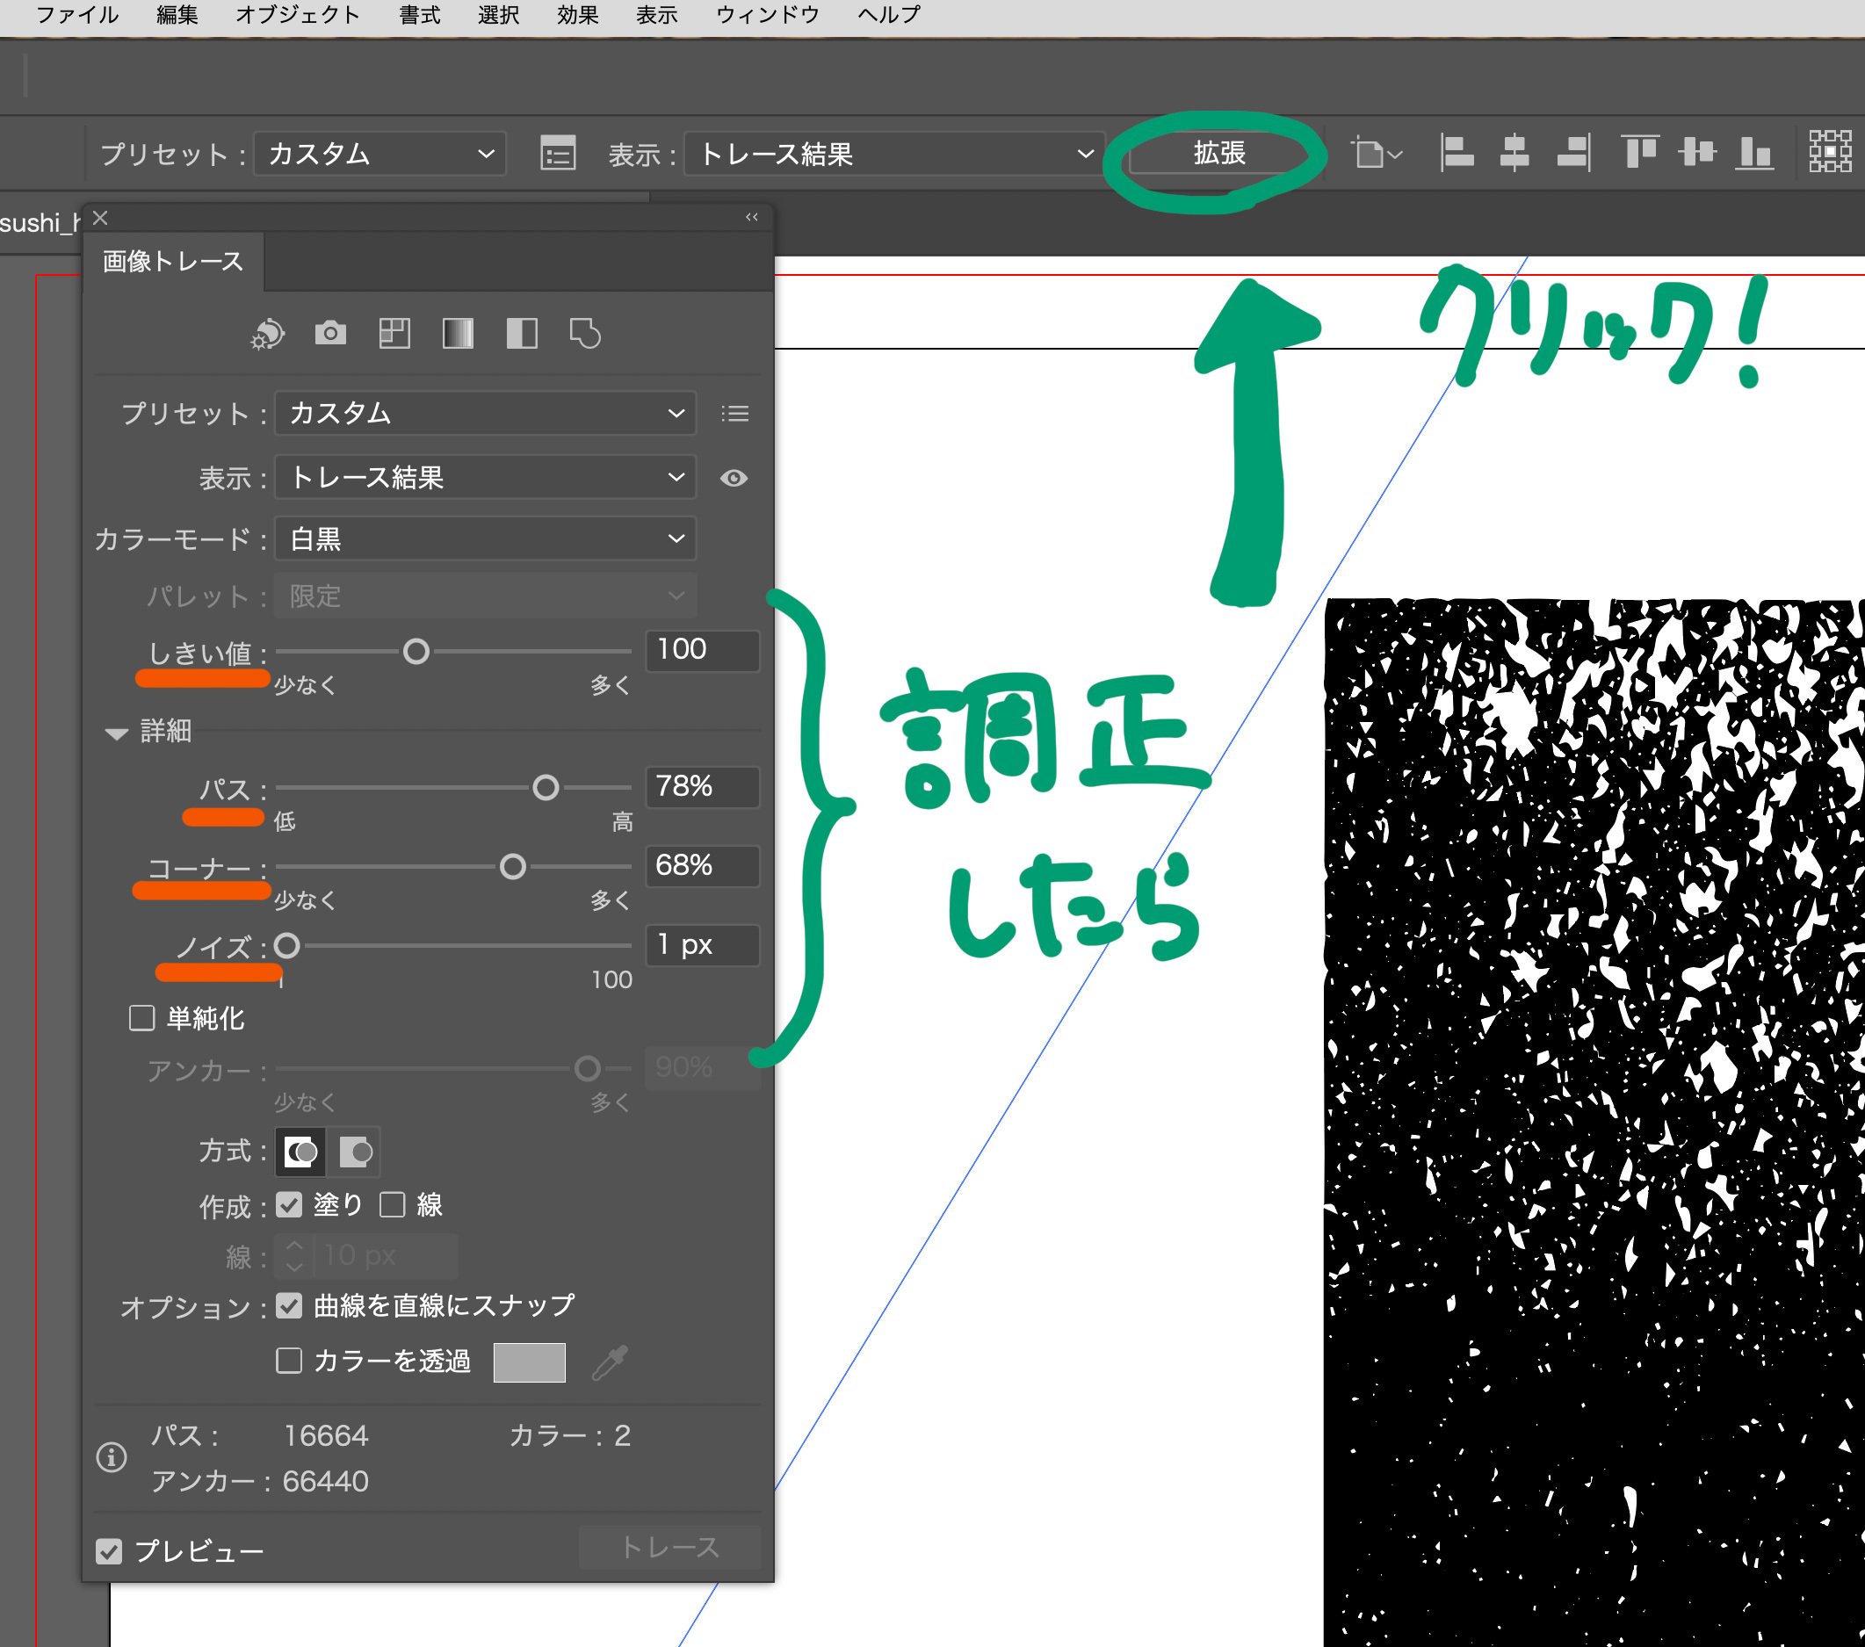Click the パス slider handle
Image resolution: width=1865 pixels, height=1647 pixels.
click(546, 787)
